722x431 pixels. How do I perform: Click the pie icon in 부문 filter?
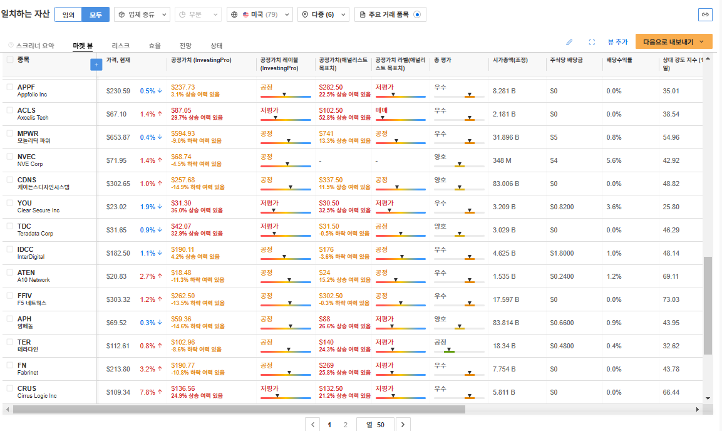point(182,15)
